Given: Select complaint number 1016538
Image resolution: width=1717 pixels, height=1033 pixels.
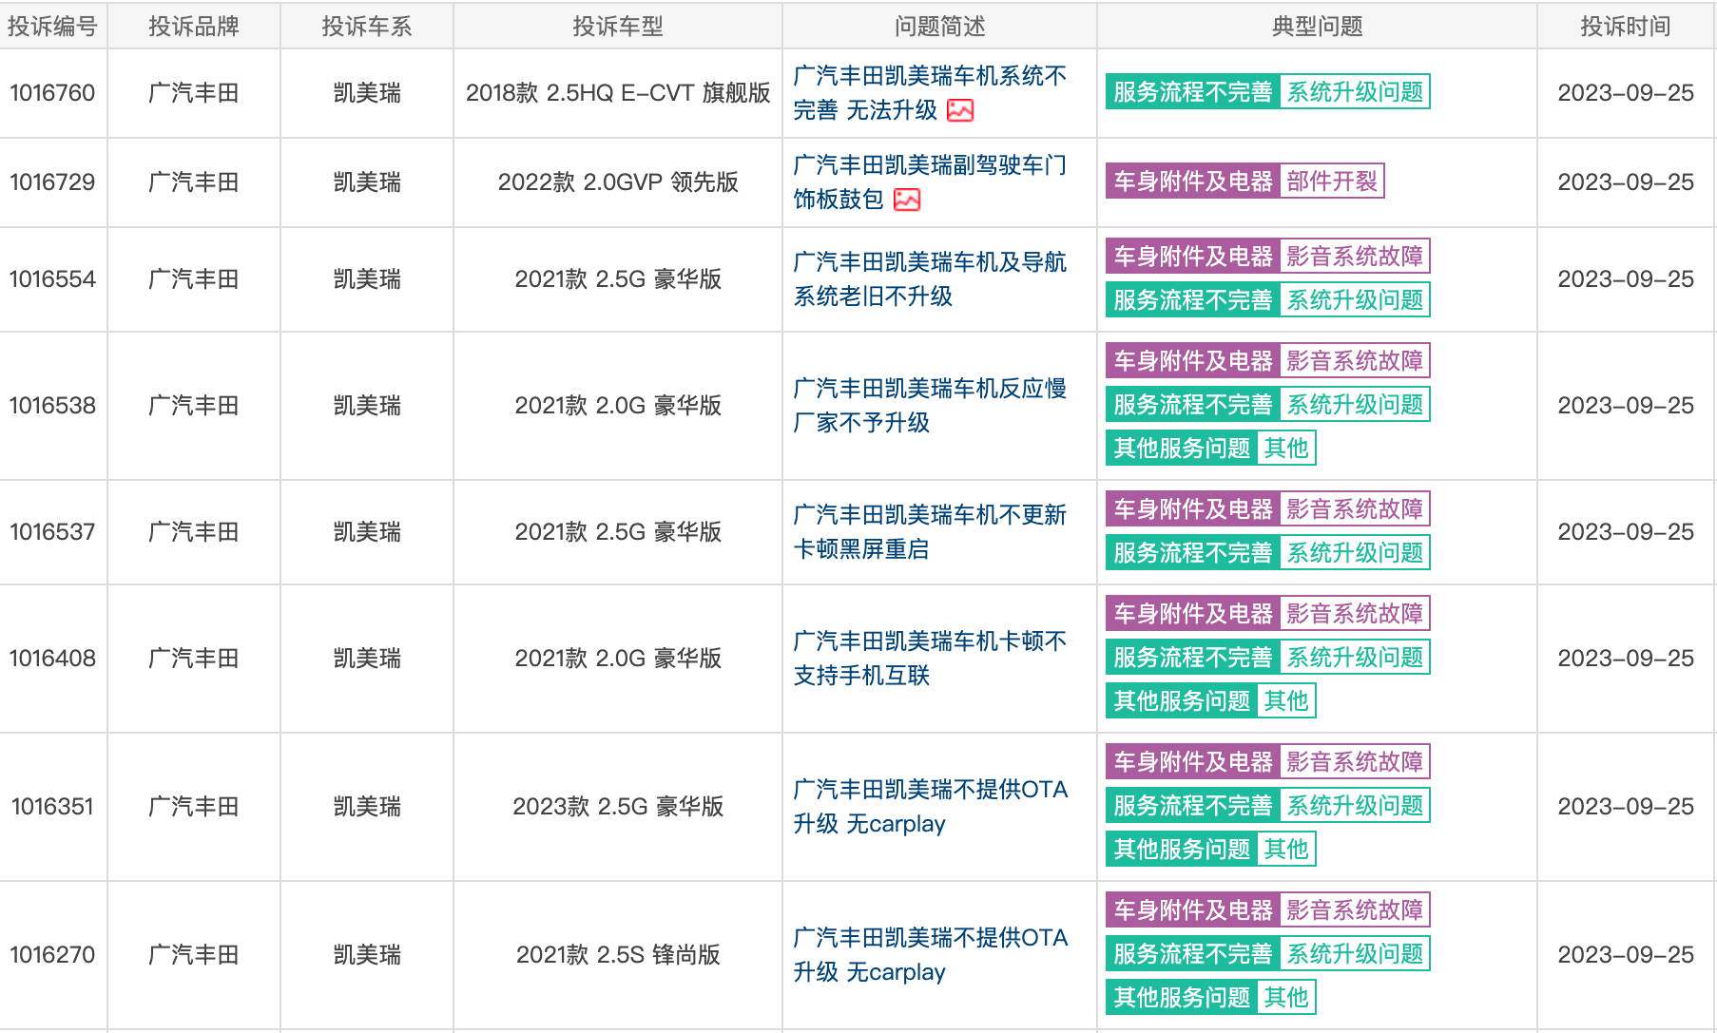Looking at the screenshot, I should 53,406.
